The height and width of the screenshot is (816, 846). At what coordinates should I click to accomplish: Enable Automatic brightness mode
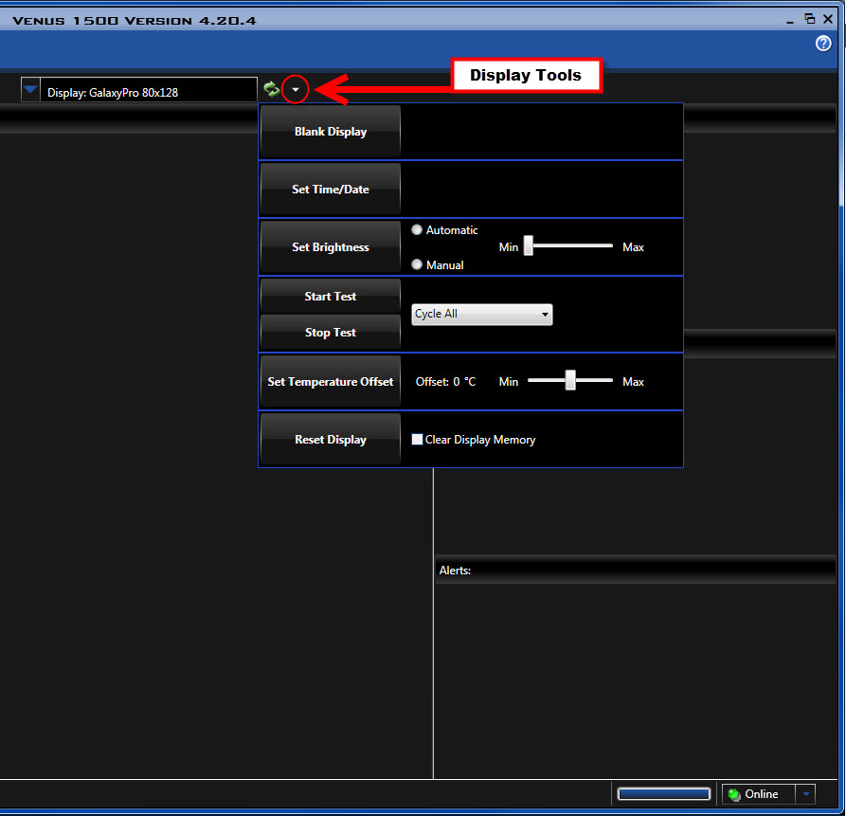(x=417, y=229)
